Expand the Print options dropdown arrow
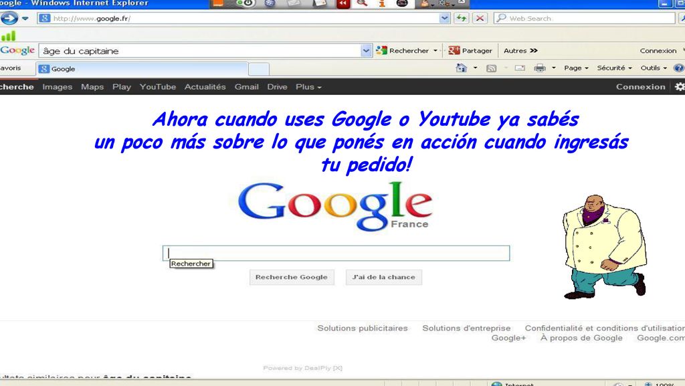Screen dimensions: 685x386 coord(553,68)
